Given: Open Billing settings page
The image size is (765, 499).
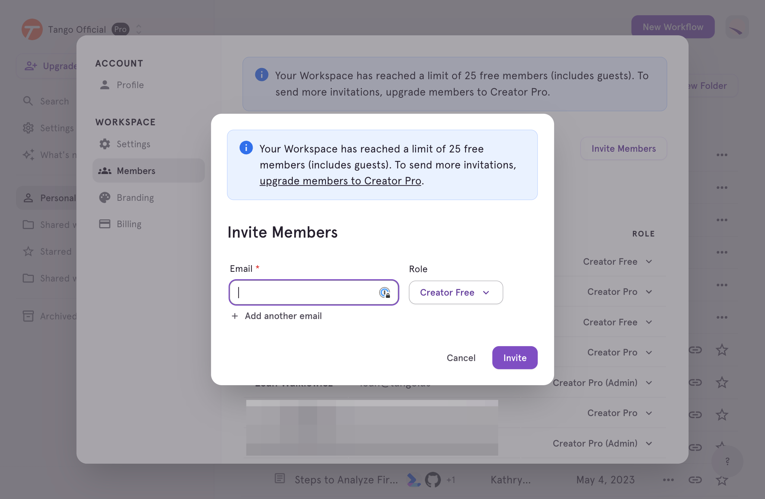Looking at the screenshot, I should pos(120,224).
